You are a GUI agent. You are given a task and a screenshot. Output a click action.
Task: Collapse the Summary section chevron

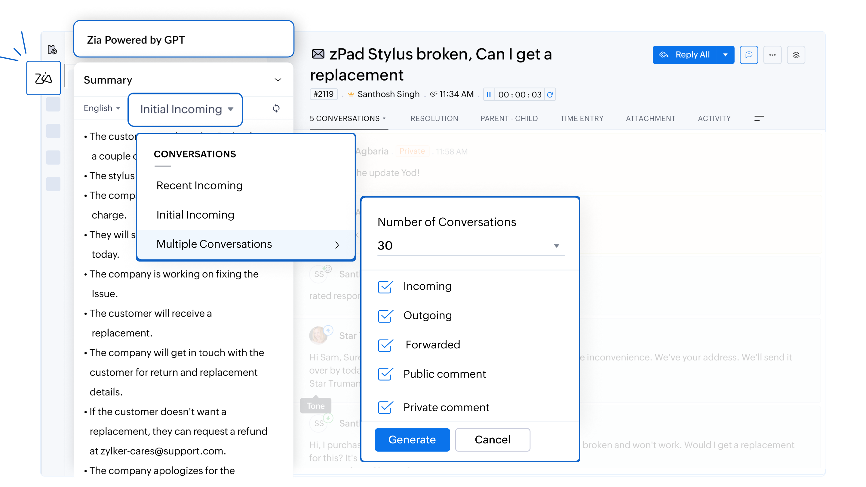[278, 80]
